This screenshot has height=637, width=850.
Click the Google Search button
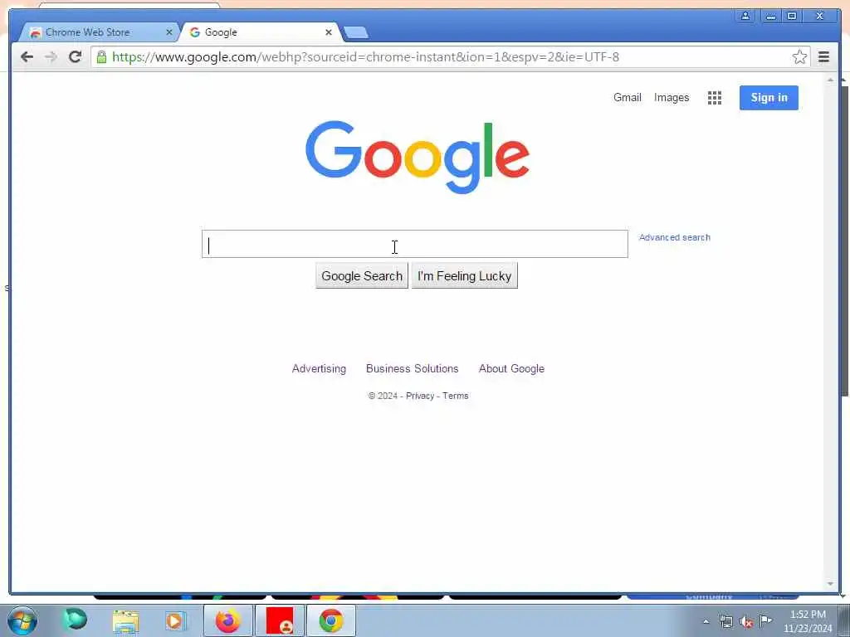coord(362,275)
